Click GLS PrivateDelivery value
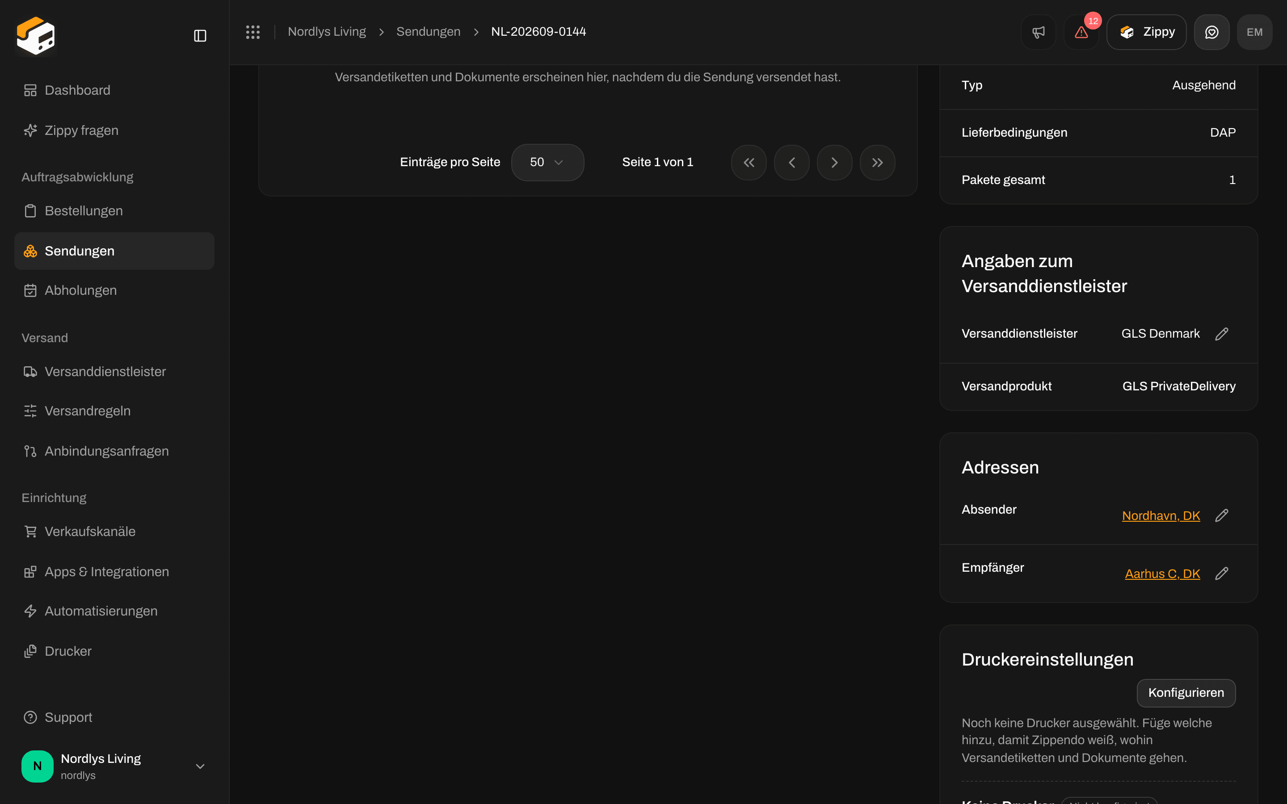The image size is (1287, 804). point(1179,386)
